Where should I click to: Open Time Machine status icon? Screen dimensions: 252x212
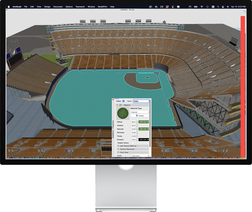[x=207, y=7]
